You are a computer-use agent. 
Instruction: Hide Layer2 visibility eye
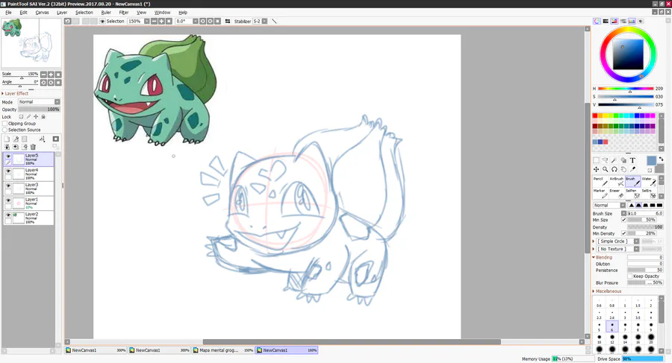click(x=8, y=215)
